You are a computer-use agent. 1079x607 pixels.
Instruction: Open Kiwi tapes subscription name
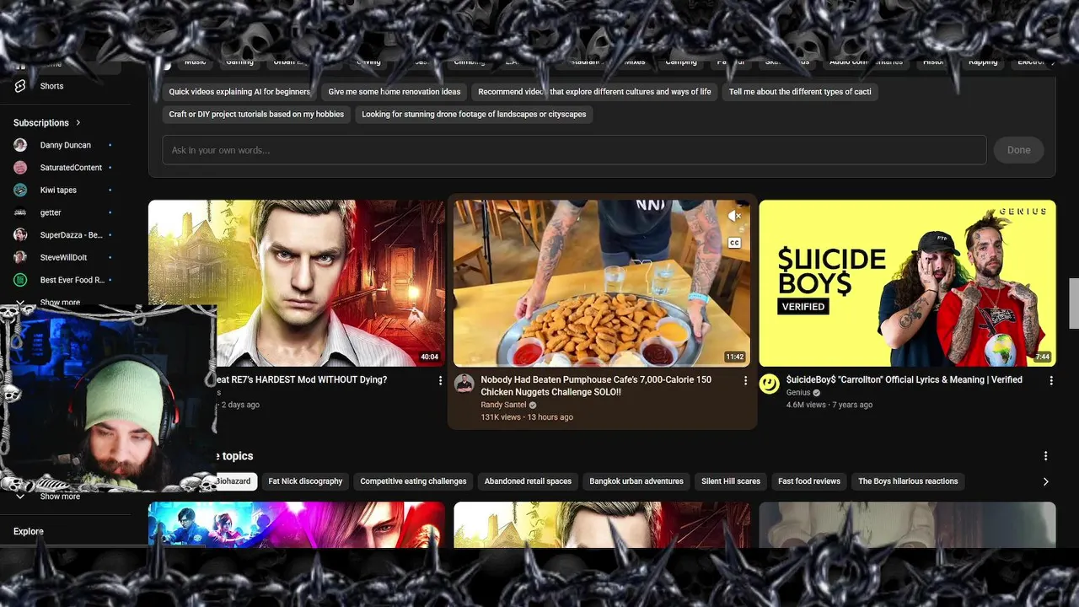[58, 191]
